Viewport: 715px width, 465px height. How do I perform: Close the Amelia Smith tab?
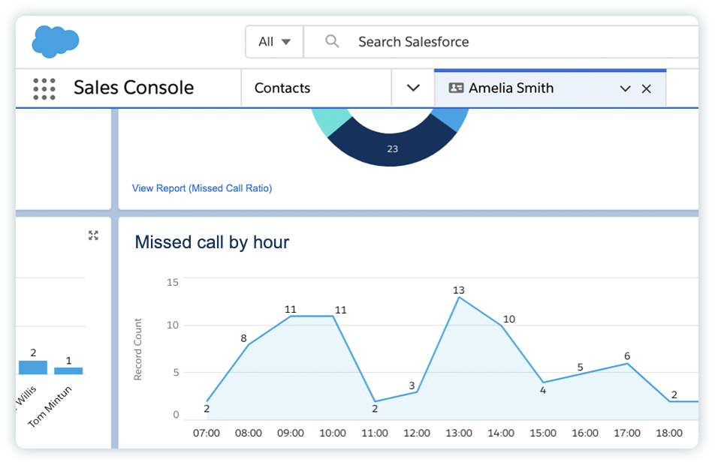[x=646, y=88]
